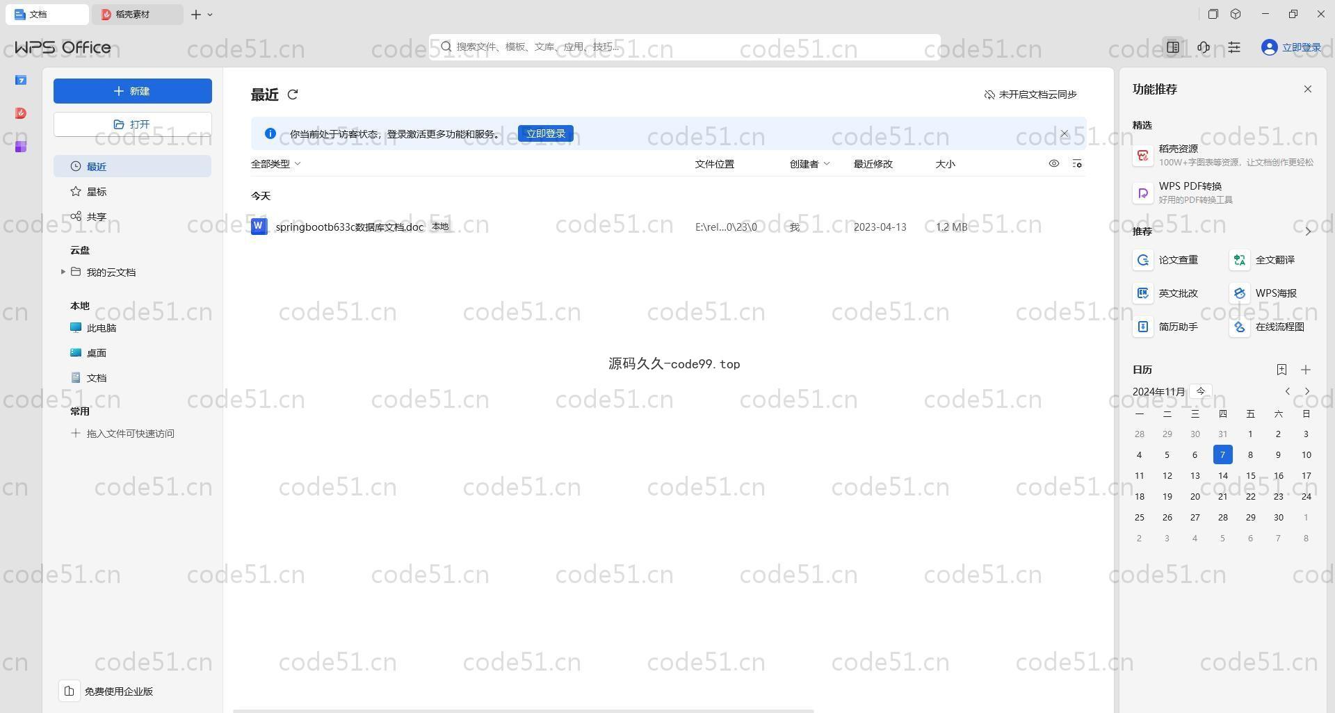Click the blue 新建 button
Screen dimensions: 1335x713
click(x=132, y=91)
